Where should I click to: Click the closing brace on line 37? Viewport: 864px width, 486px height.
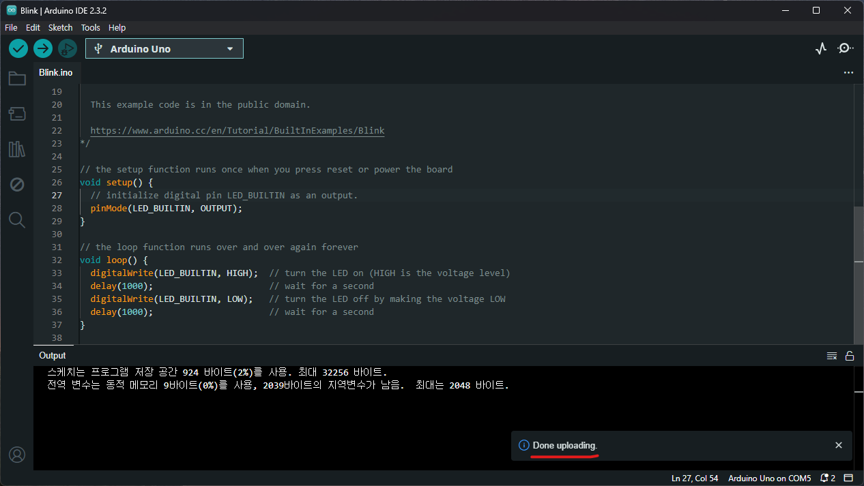click(x=83, y=324)
